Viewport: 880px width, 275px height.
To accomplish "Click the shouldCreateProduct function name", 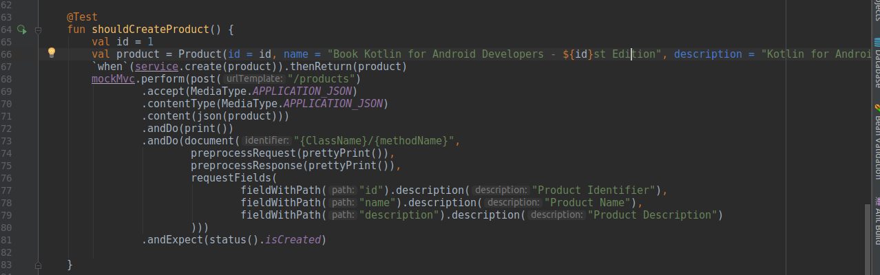I will 150,30.
